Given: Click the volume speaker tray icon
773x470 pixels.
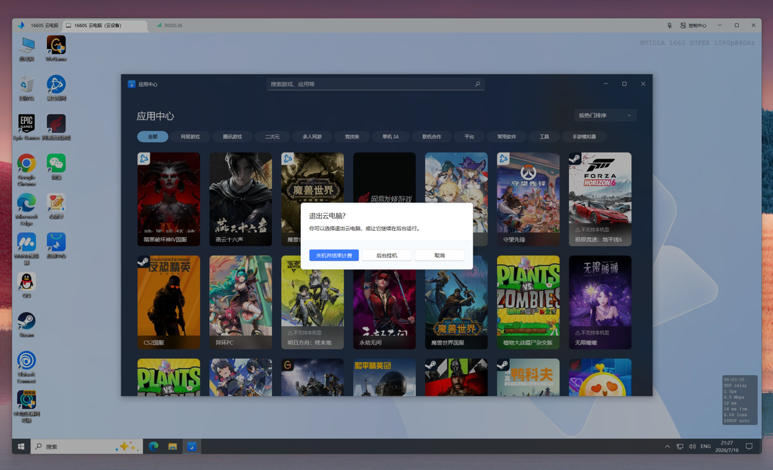Looking at the screenshot, I should point(692,447).
